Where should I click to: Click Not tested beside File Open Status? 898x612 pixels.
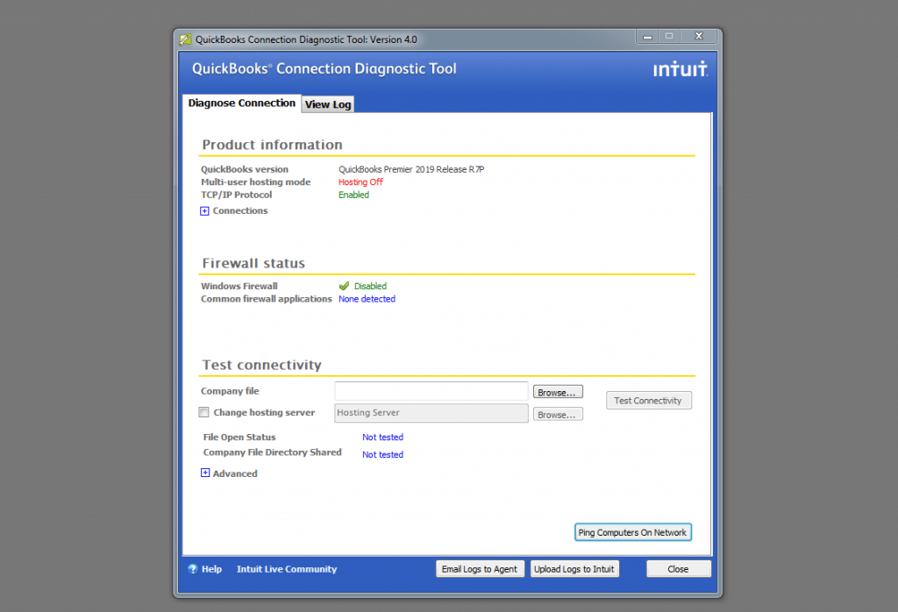tap(382, 437)
